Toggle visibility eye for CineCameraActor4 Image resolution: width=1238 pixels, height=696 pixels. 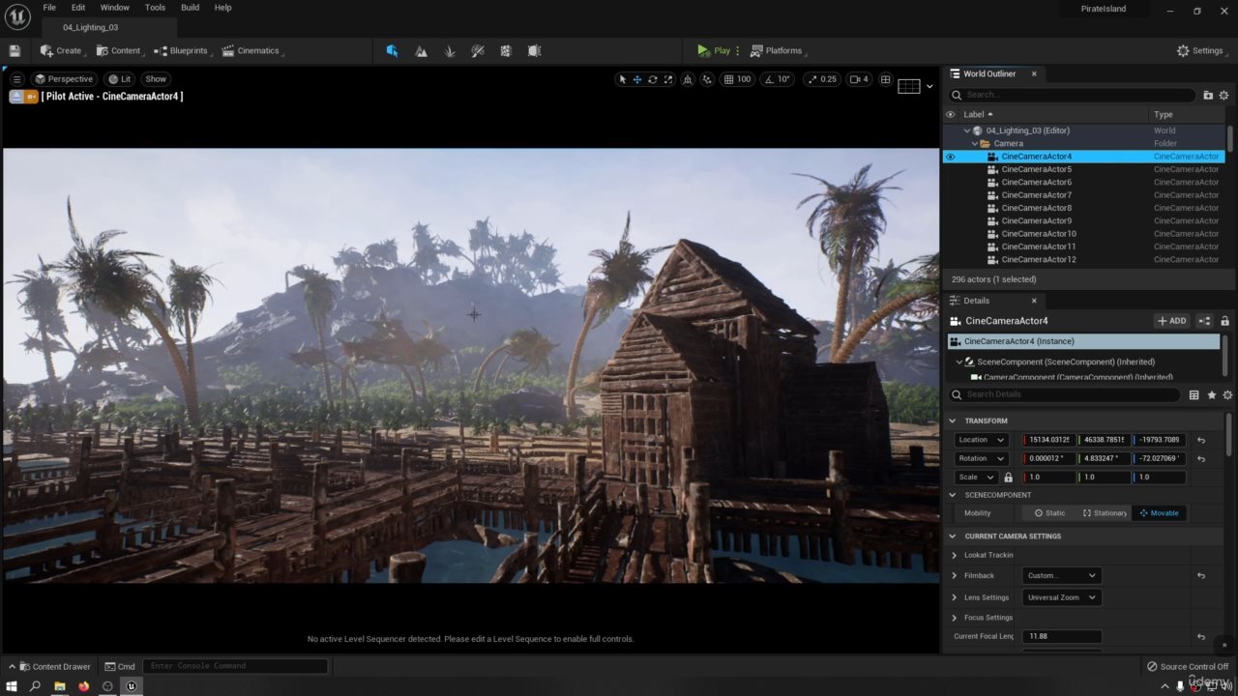pyautogui.click(x=950, y=157)
